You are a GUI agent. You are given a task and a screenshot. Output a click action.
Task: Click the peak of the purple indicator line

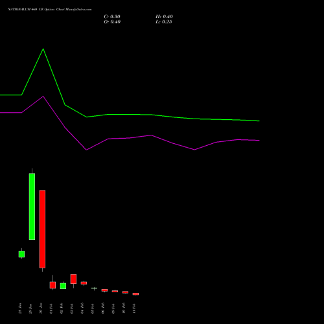tap(43, 97)
